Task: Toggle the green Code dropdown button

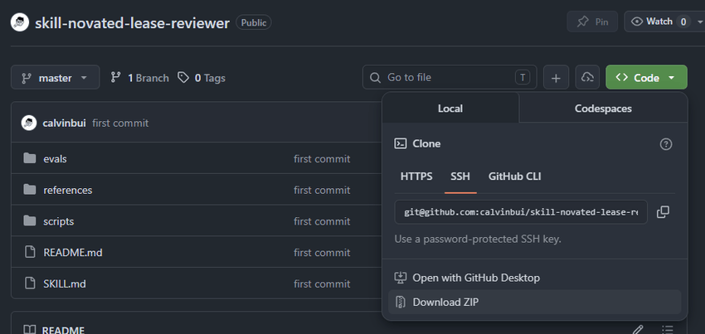Action: (x=646, y=78)
